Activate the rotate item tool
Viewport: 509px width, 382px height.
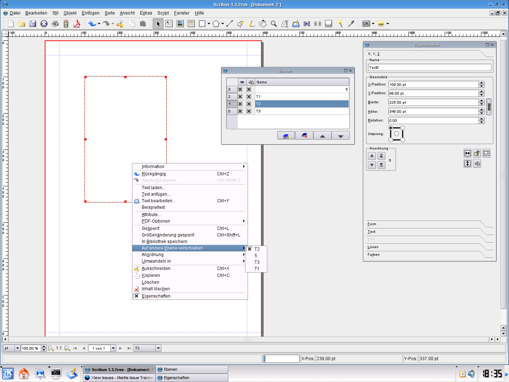(x=262, y=24)
